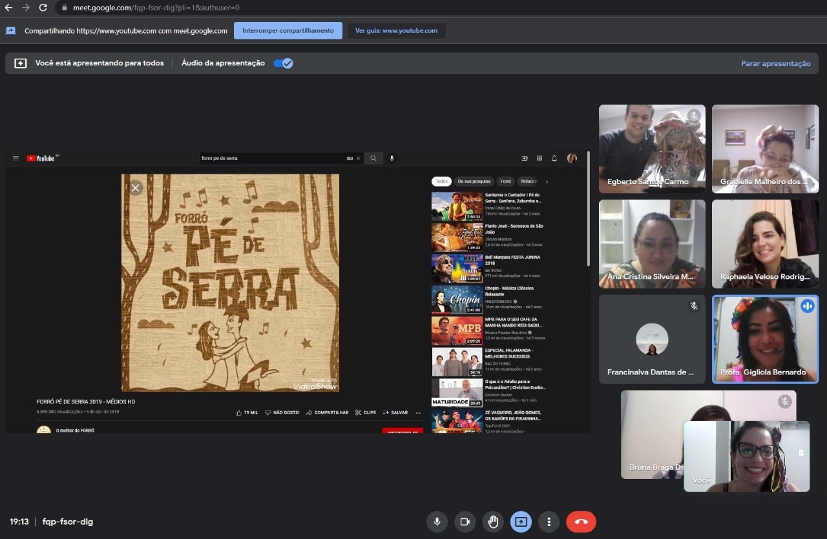The height and width of the screenshot is (539, 827).
Task: Click SALVAR to save the video
Action: pos(395,412)
